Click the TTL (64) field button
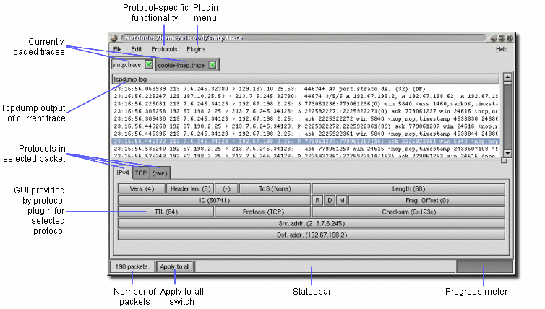 [x=165, y=212]
